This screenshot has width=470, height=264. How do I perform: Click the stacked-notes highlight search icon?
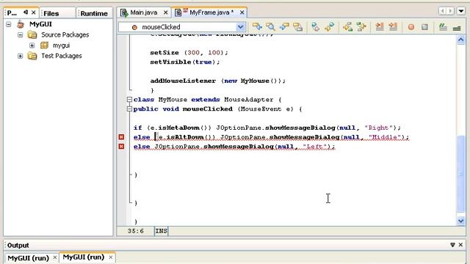(298, 27)
